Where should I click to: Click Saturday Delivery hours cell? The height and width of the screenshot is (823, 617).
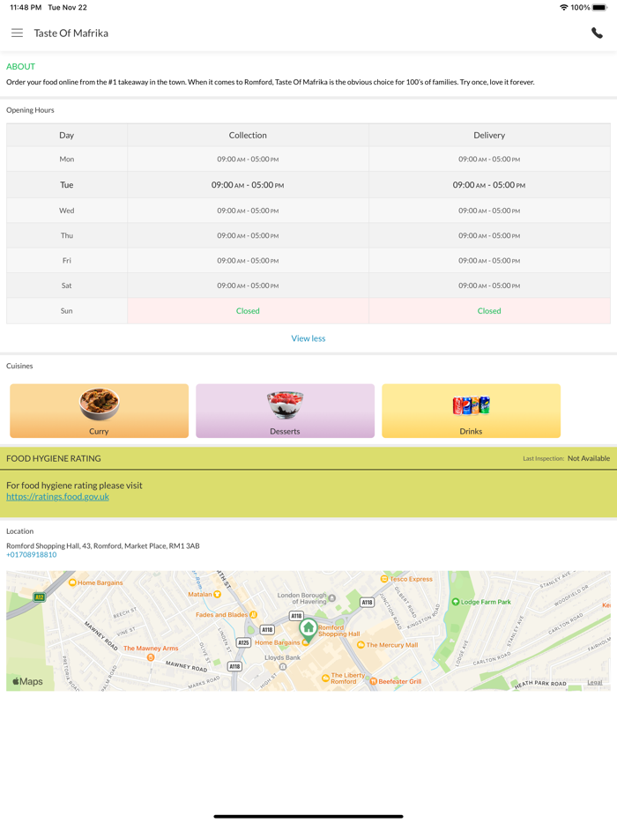point(489,285)
